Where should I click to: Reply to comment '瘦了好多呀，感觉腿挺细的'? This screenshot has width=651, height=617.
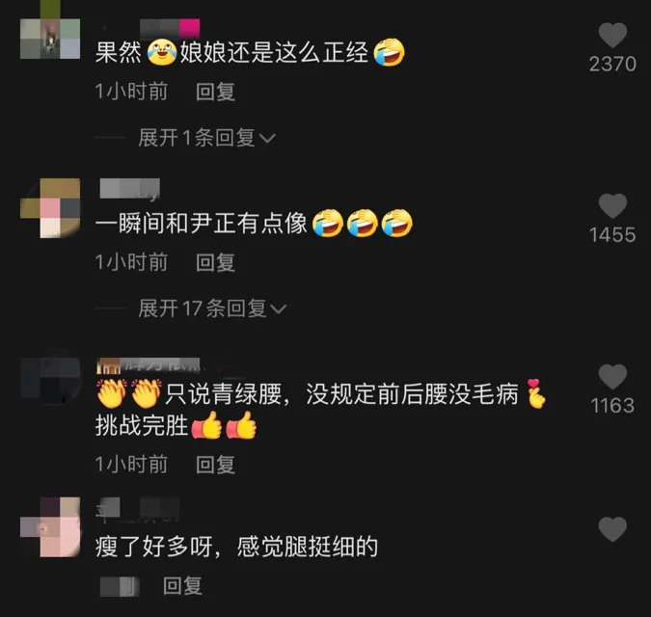point(182,586)
